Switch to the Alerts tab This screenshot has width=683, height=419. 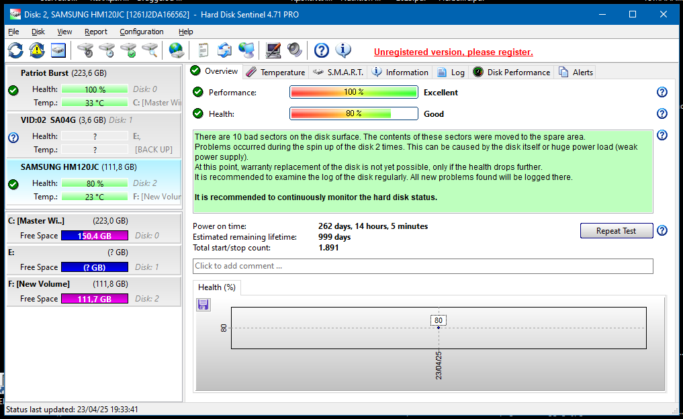pos(576,73)
